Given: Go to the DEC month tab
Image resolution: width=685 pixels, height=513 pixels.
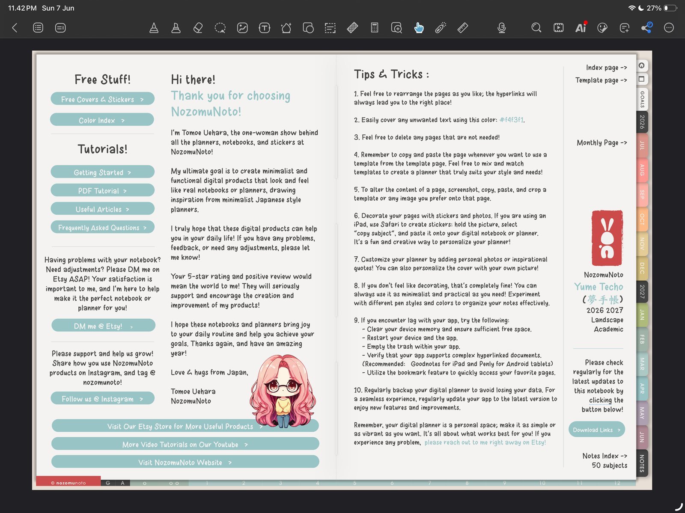Looking at the screenshot, I should click(x=642, y=268).
